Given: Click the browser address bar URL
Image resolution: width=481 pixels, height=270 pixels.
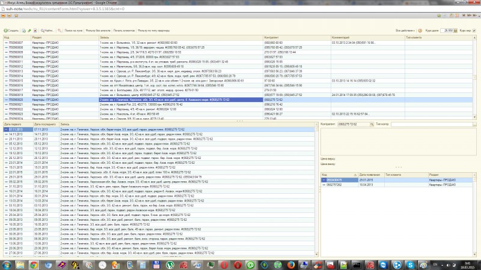Looking at the screenshot, I should coord(65,9).
